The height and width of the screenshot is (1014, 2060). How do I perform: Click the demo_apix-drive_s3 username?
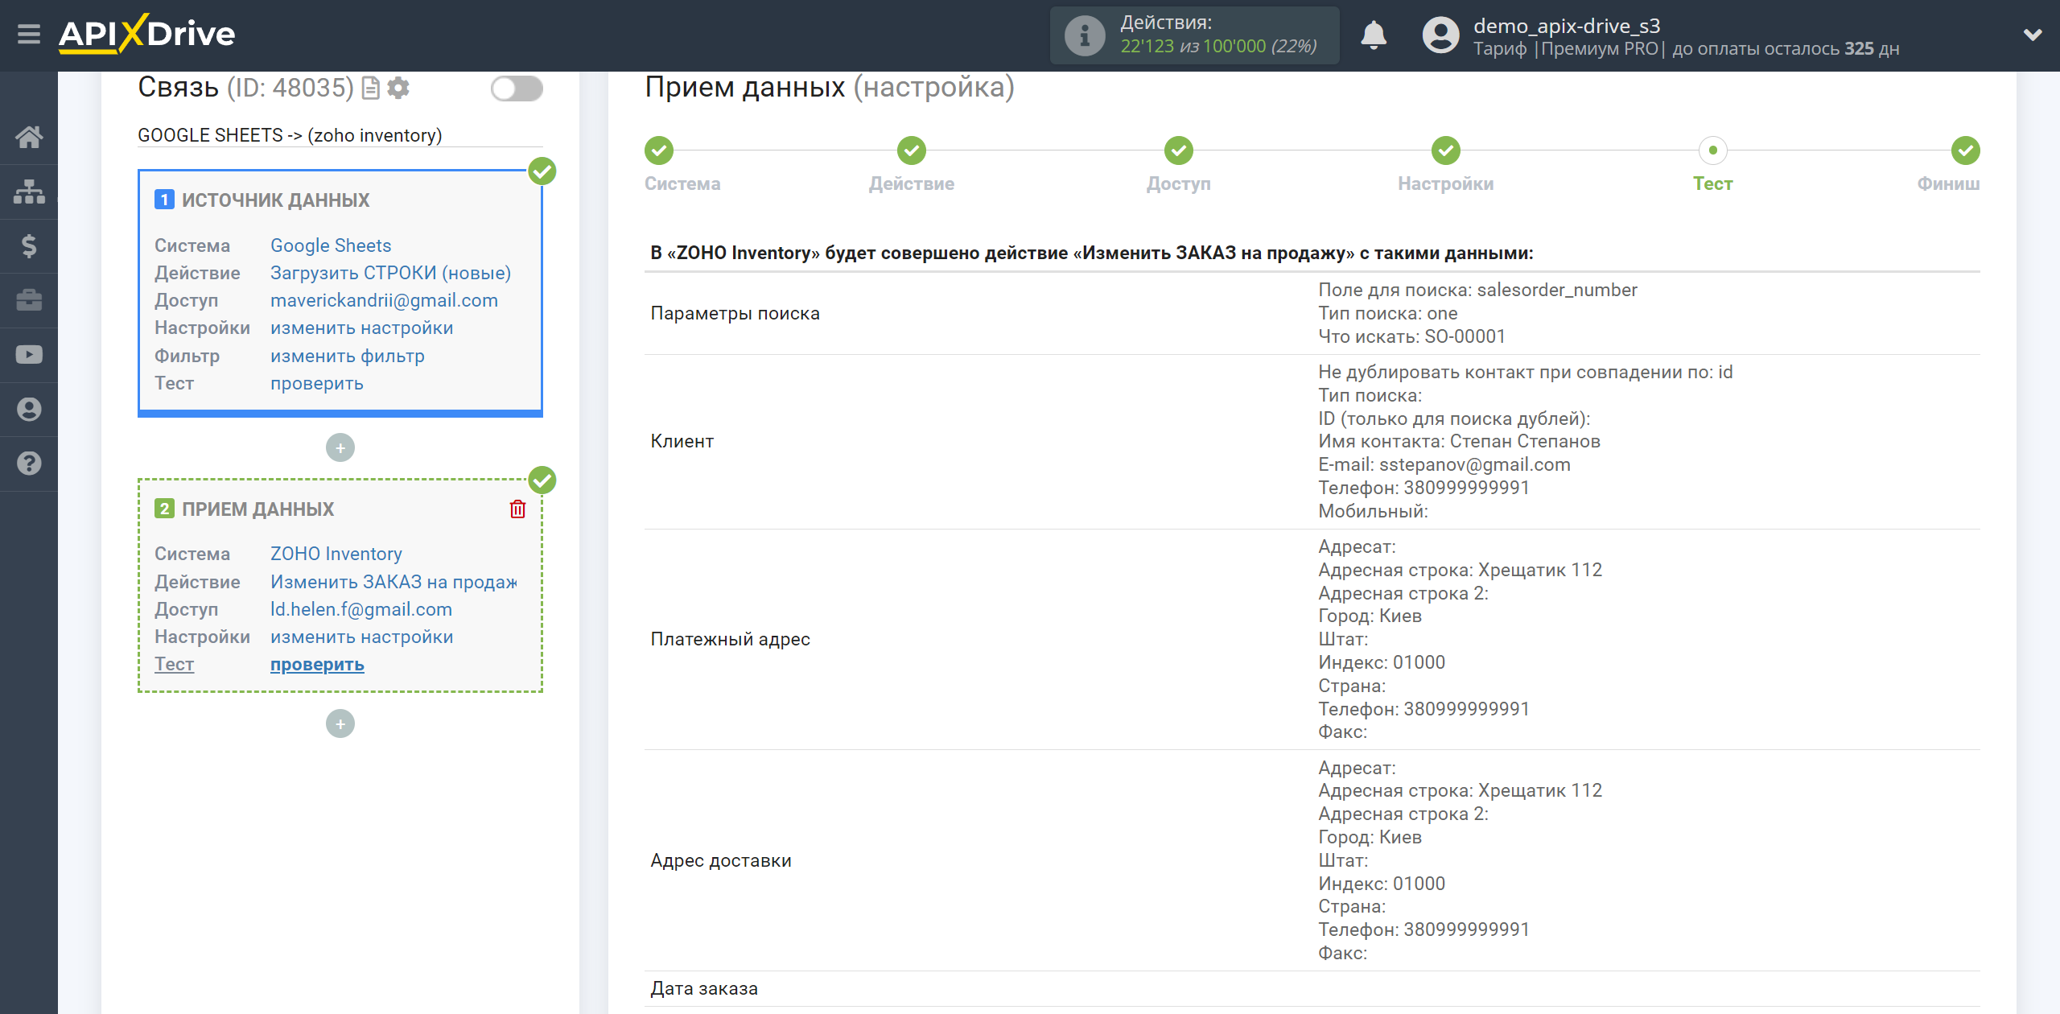(1567, 26)
